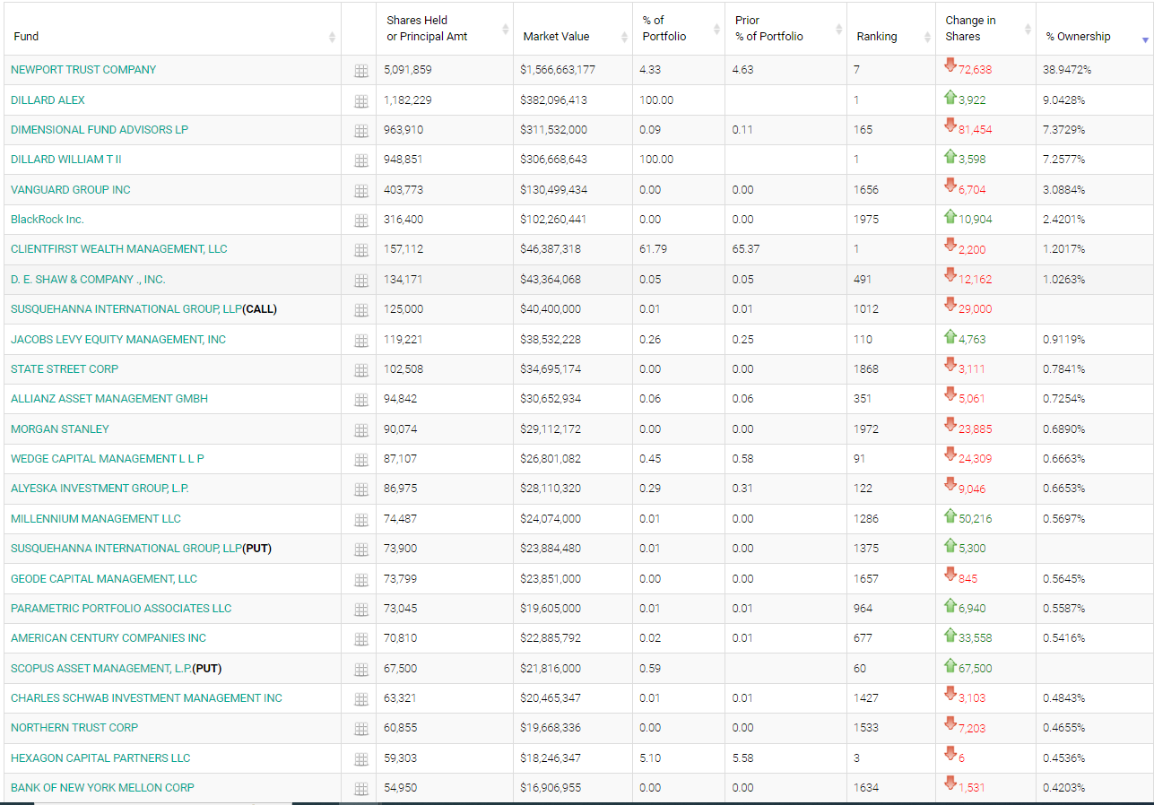Open grid icon for SUSQUEHANNA (PUT) row

coord(361,550)
